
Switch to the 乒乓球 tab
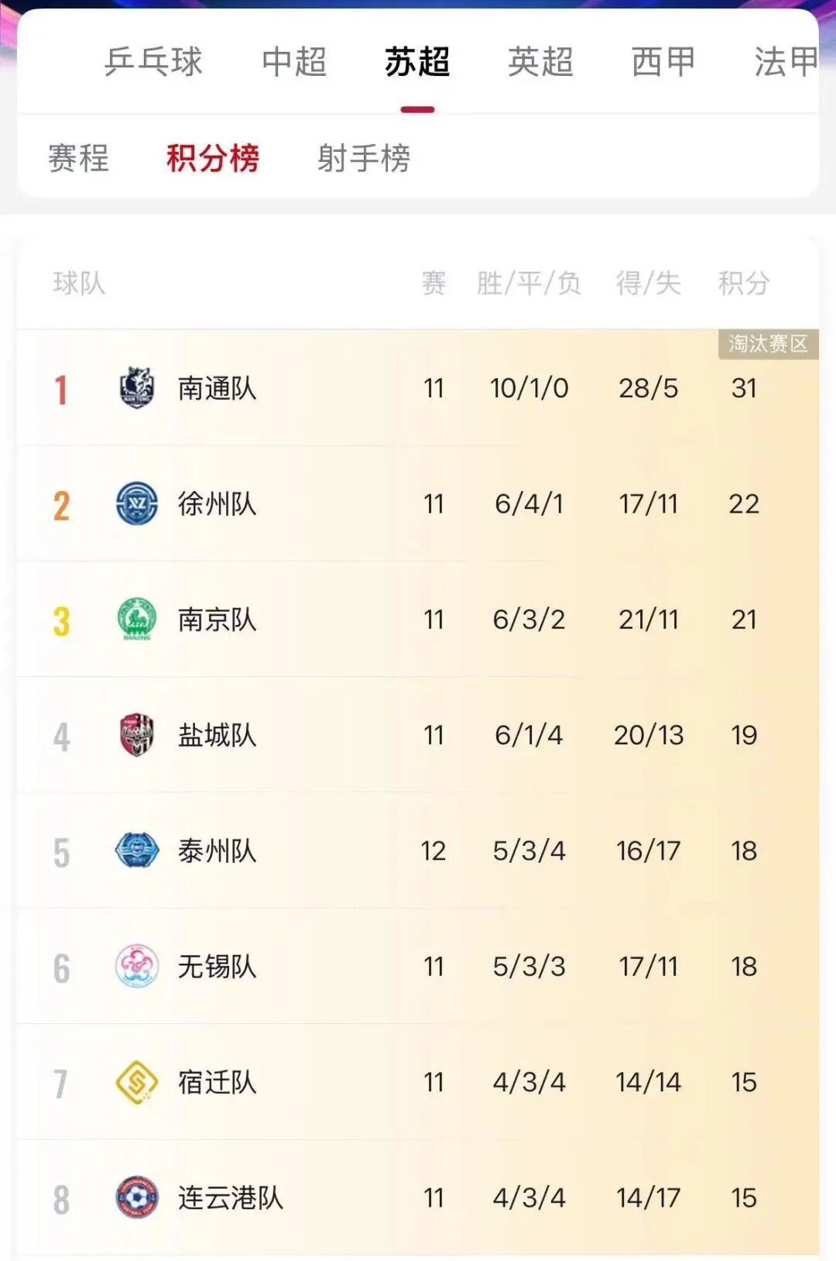153,62
